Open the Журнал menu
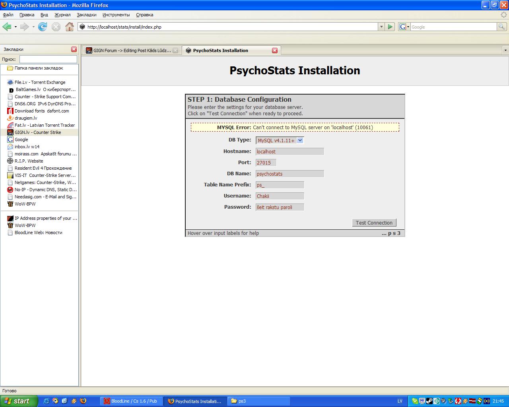 tap(62, 15)
